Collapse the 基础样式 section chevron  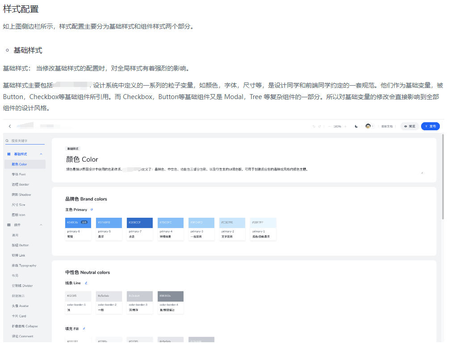click(41, 154)
